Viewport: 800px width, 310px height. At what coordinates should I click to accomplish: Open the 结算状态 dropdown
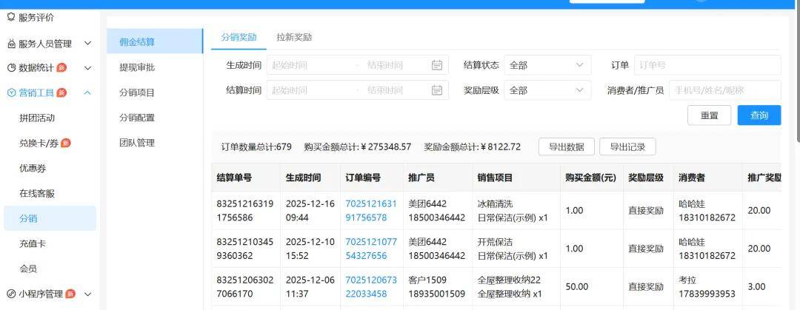click(x=547, y=65)
